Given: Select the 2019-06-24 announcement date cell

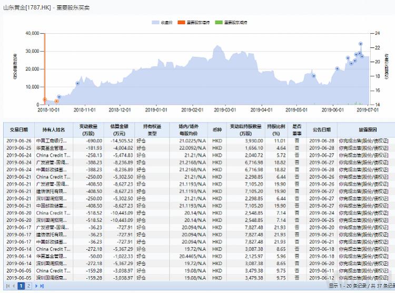Looking at the screenshot, I should pyautogui.click(x=322, y=213).
